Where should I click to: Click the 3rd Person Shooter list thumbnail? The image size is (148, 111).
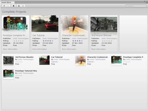pyautogui.click(x=8, y=61)
